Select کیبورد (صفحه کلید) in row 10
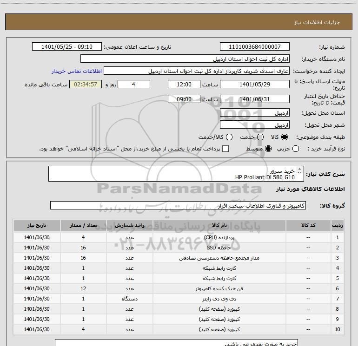 [x=219, y=329]
